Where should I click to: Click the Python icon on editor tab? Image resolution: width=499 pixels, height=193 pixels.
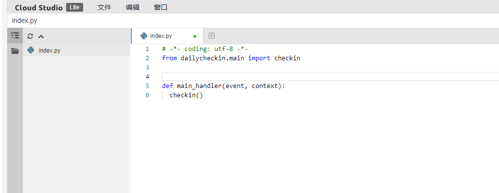[x=144, y=36]
